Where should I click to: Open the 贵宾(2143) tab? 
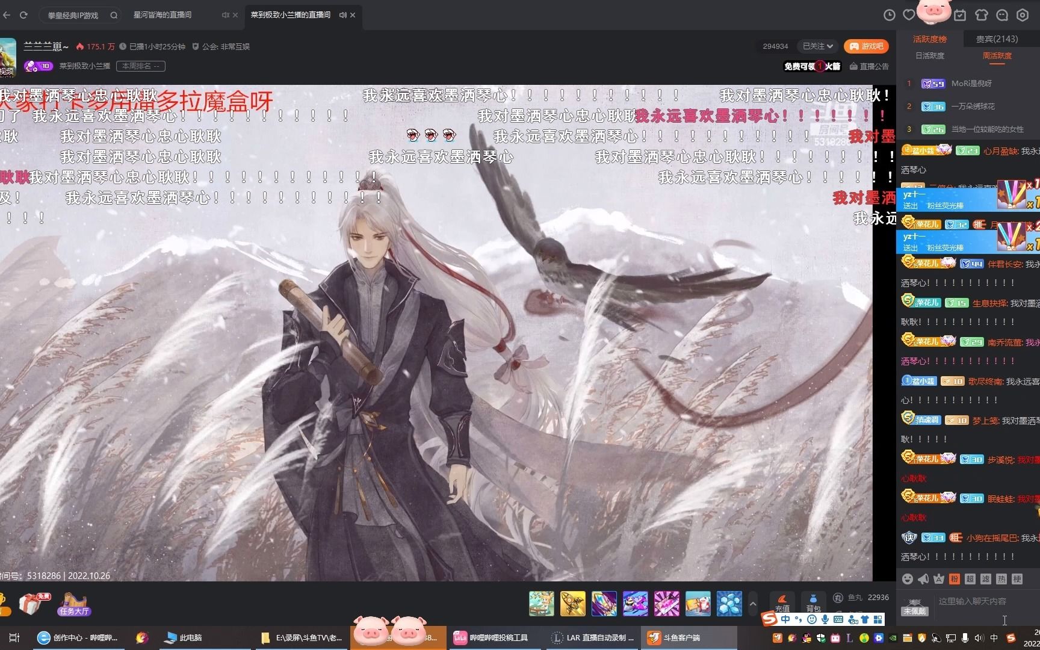click(997, 39)
